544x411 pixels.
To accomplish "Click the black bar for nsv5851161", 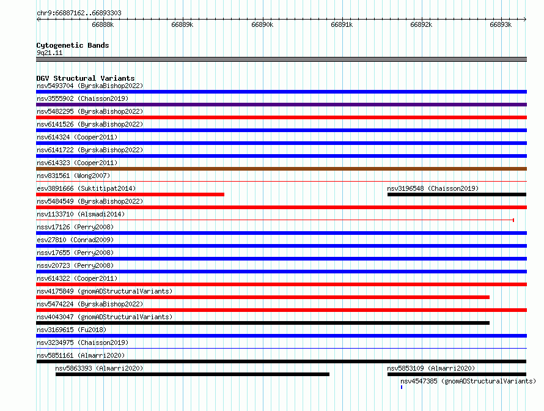I will pos(281,361).
